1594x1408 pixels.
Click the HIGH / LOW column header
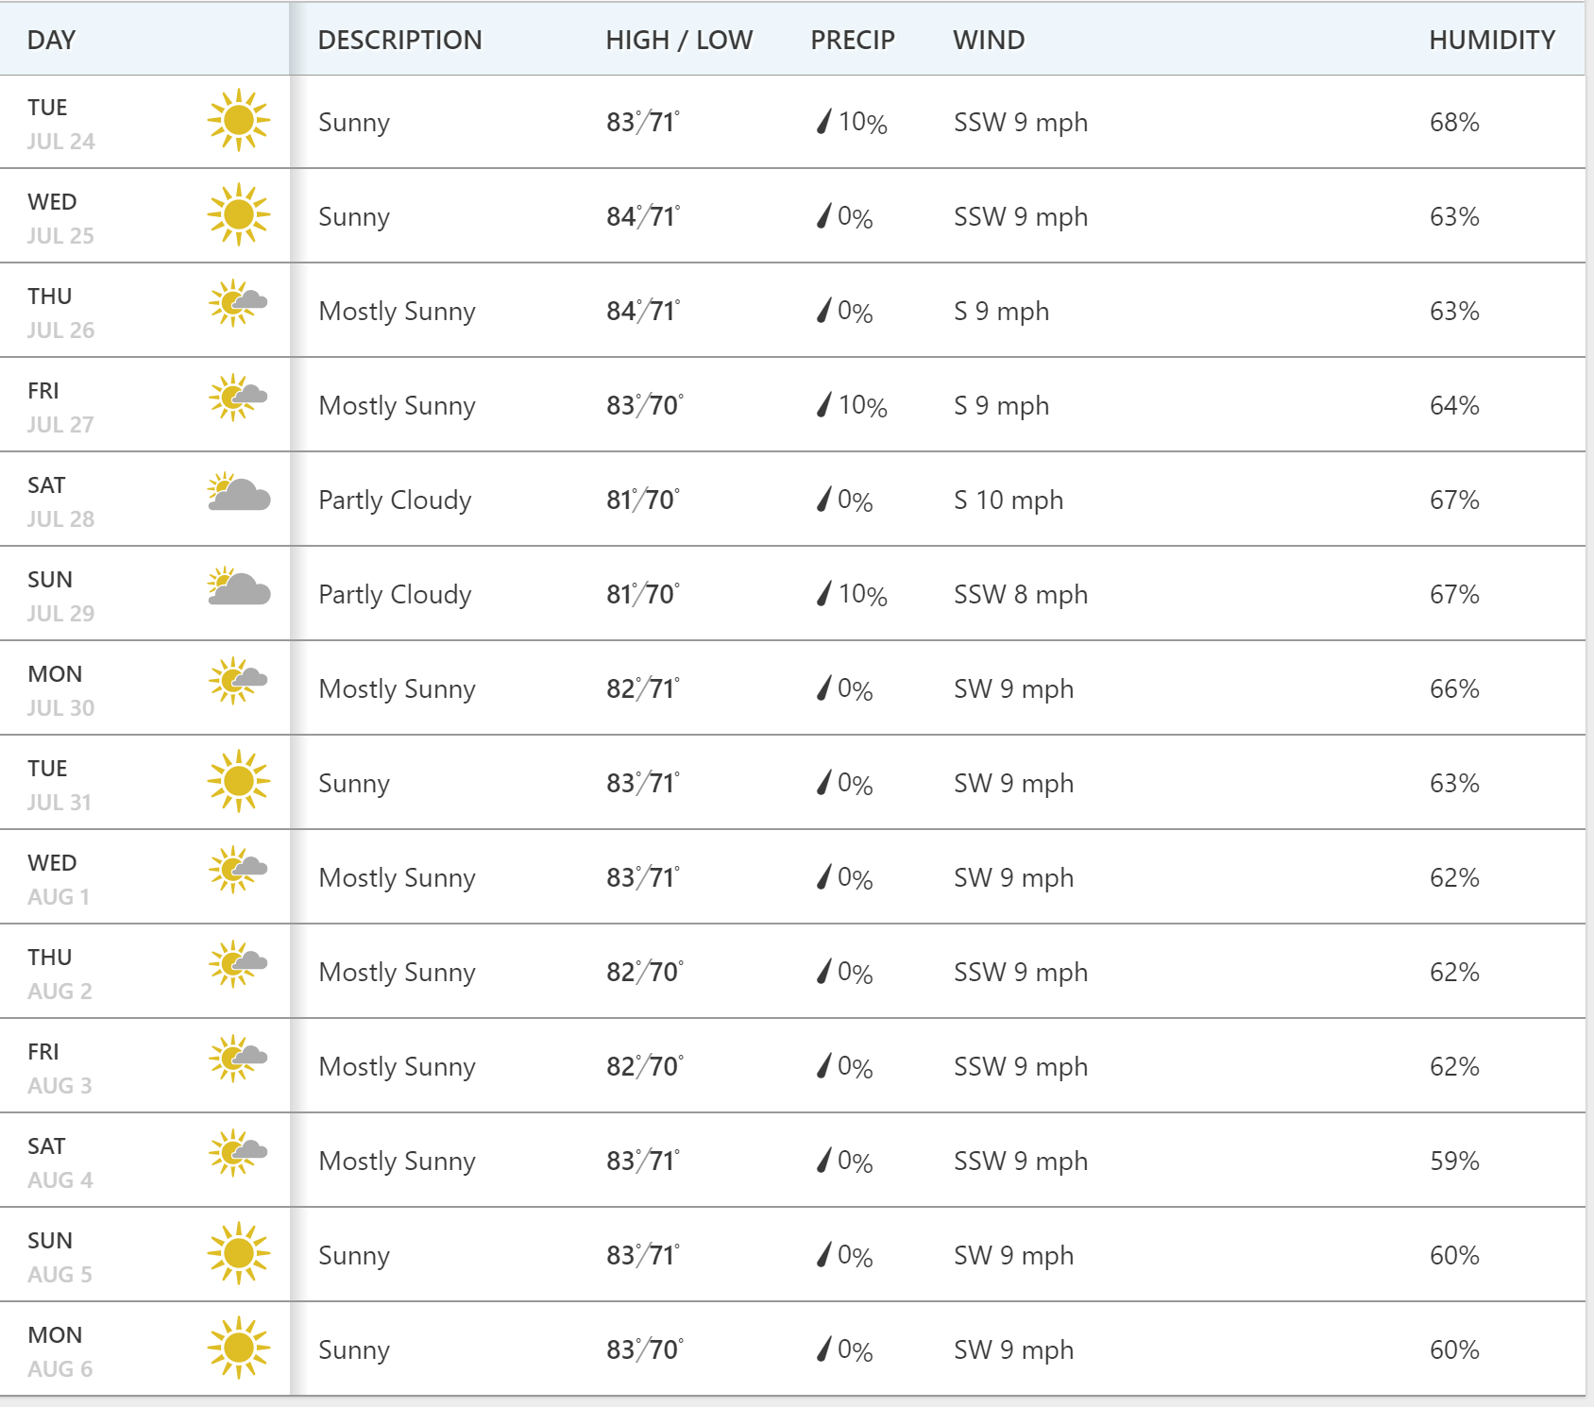(x=679, y=40)
